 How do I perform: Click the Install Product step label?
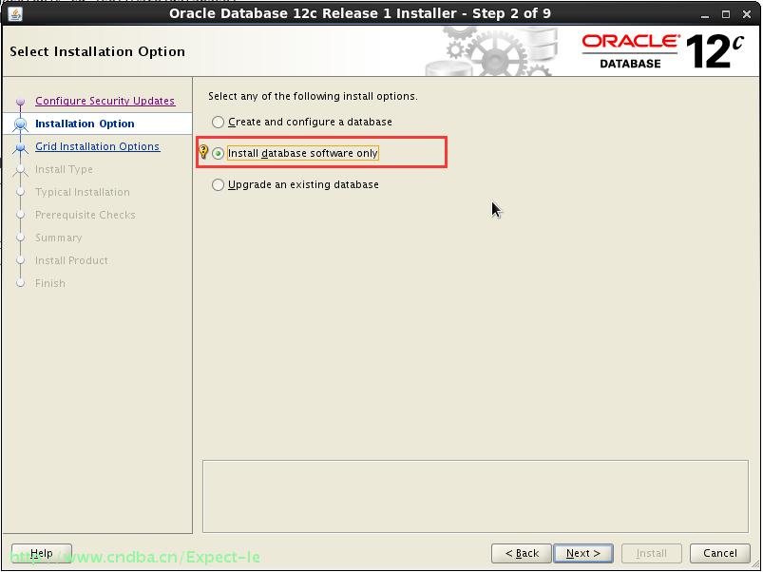point(71,260)
